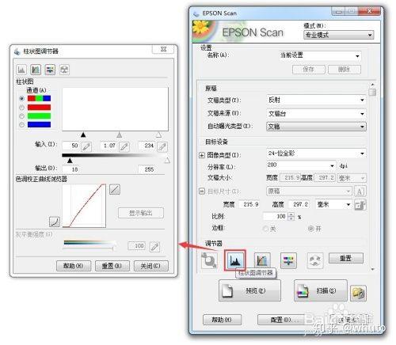Collapse the target size minus expander
396x345 pixels.
coord(202,191)
